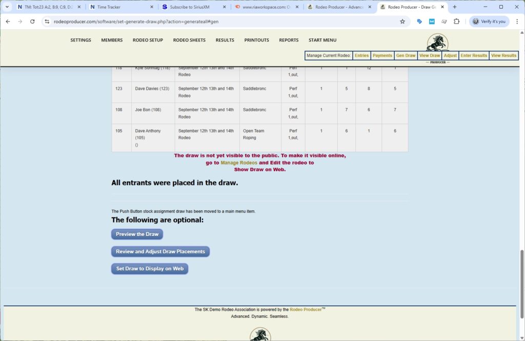Open the REPORTS menu
Screen dimensions: 525x341
coord(289,40)
